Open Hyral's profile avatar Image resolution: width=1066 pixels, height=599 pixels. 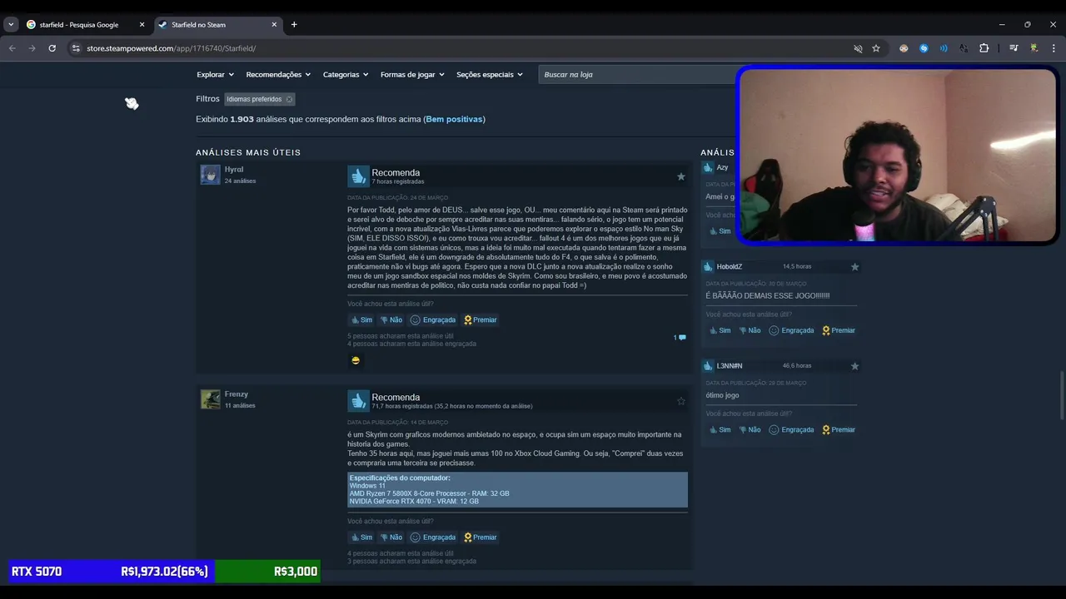[x=210, y=175]
